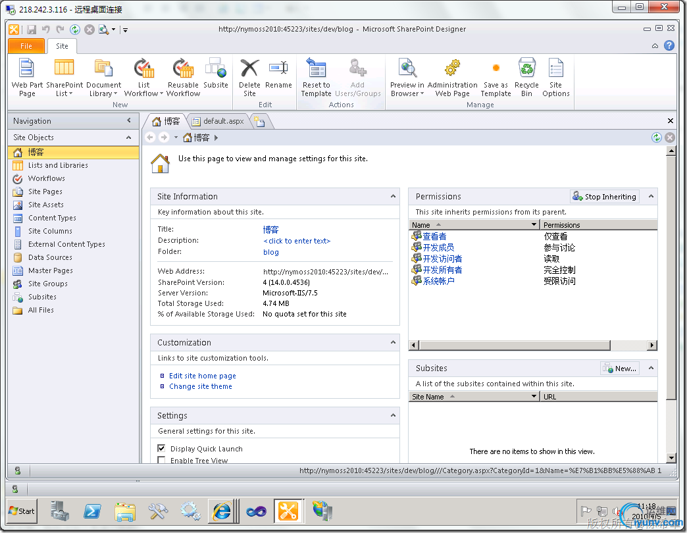
Task: Click the description 'click to enter text' link
Action: pyautogui.click(x=297, y=240)
